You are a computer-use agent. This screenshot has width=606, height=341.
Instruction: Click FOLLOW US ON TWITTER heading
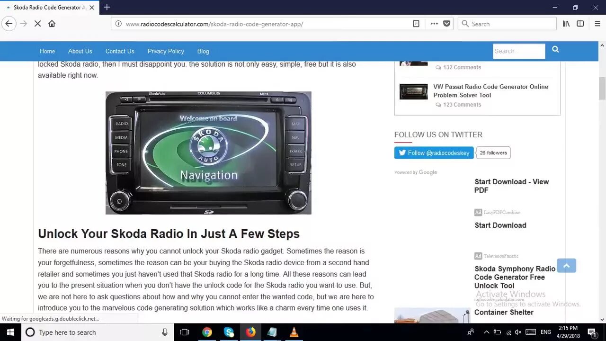pos(438,135)
